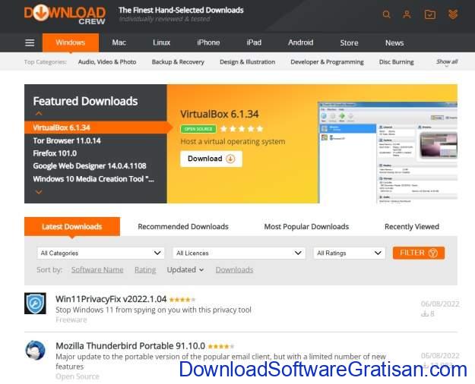Image resolution: width=475 pixels, height=384 pixels.
Task: Select Firefox 101.0 featured item
Action: click(x=55, y=153)
